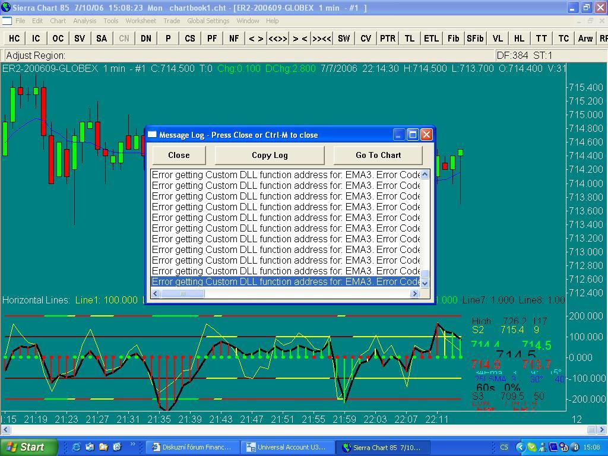Viewport: 608px width, 456px height.
Task: Activate the PTR pointer tool
Action: pyautogui.click(x=387, y=38)
